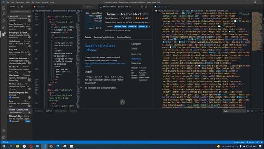
Task: Click the Uninstall button
Action: pos(141,26)
